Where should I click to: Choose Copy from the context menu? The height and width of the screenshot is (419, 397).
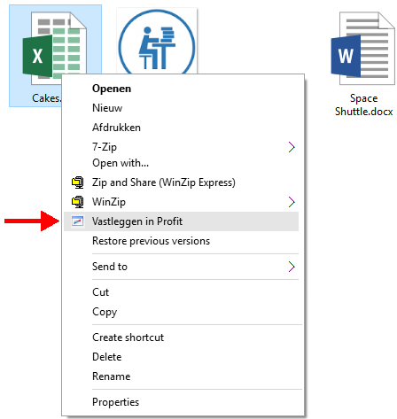tap(182, 312)
